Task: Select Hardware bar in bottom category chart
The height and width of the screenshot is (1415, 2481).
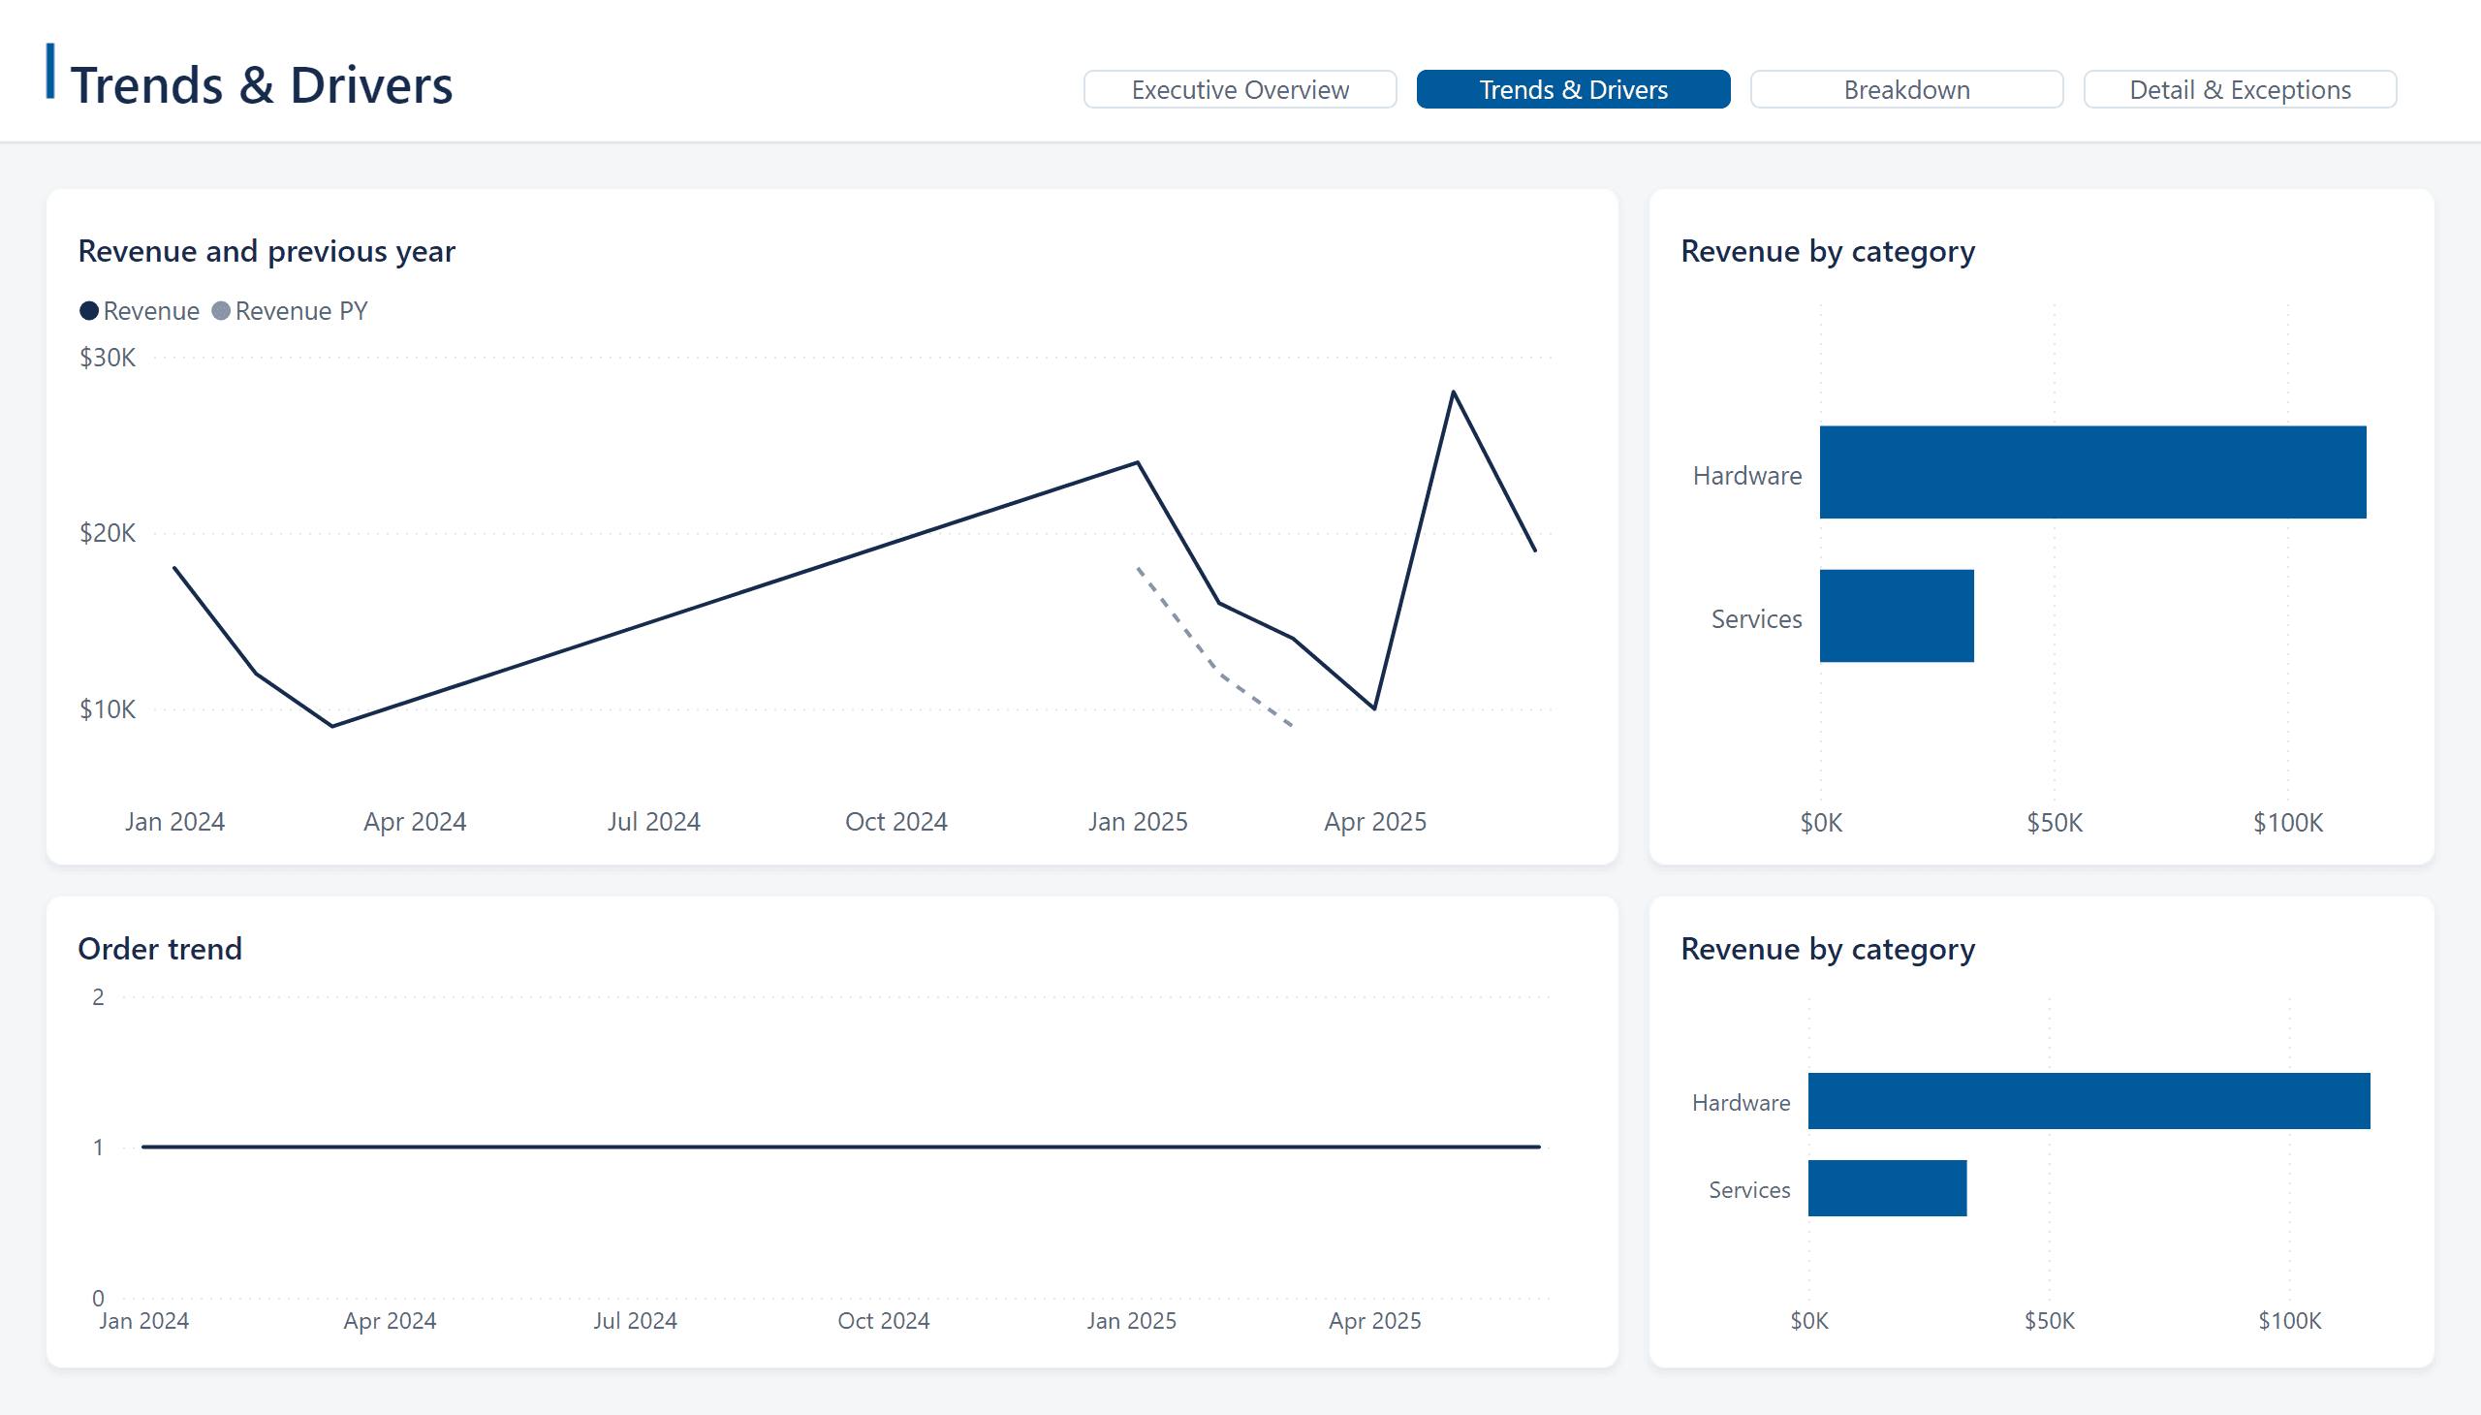Action: coord(2088,1101)
